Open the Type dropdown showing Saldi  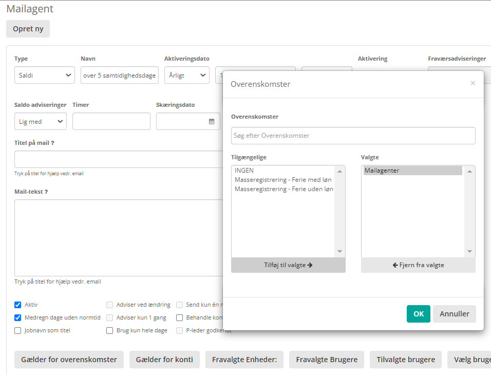(x=45, y=76)
